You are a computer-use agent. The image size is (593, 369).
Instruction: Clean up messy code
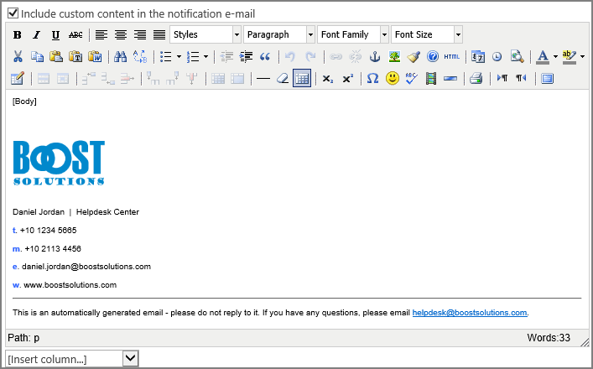[x=414, y=57]
